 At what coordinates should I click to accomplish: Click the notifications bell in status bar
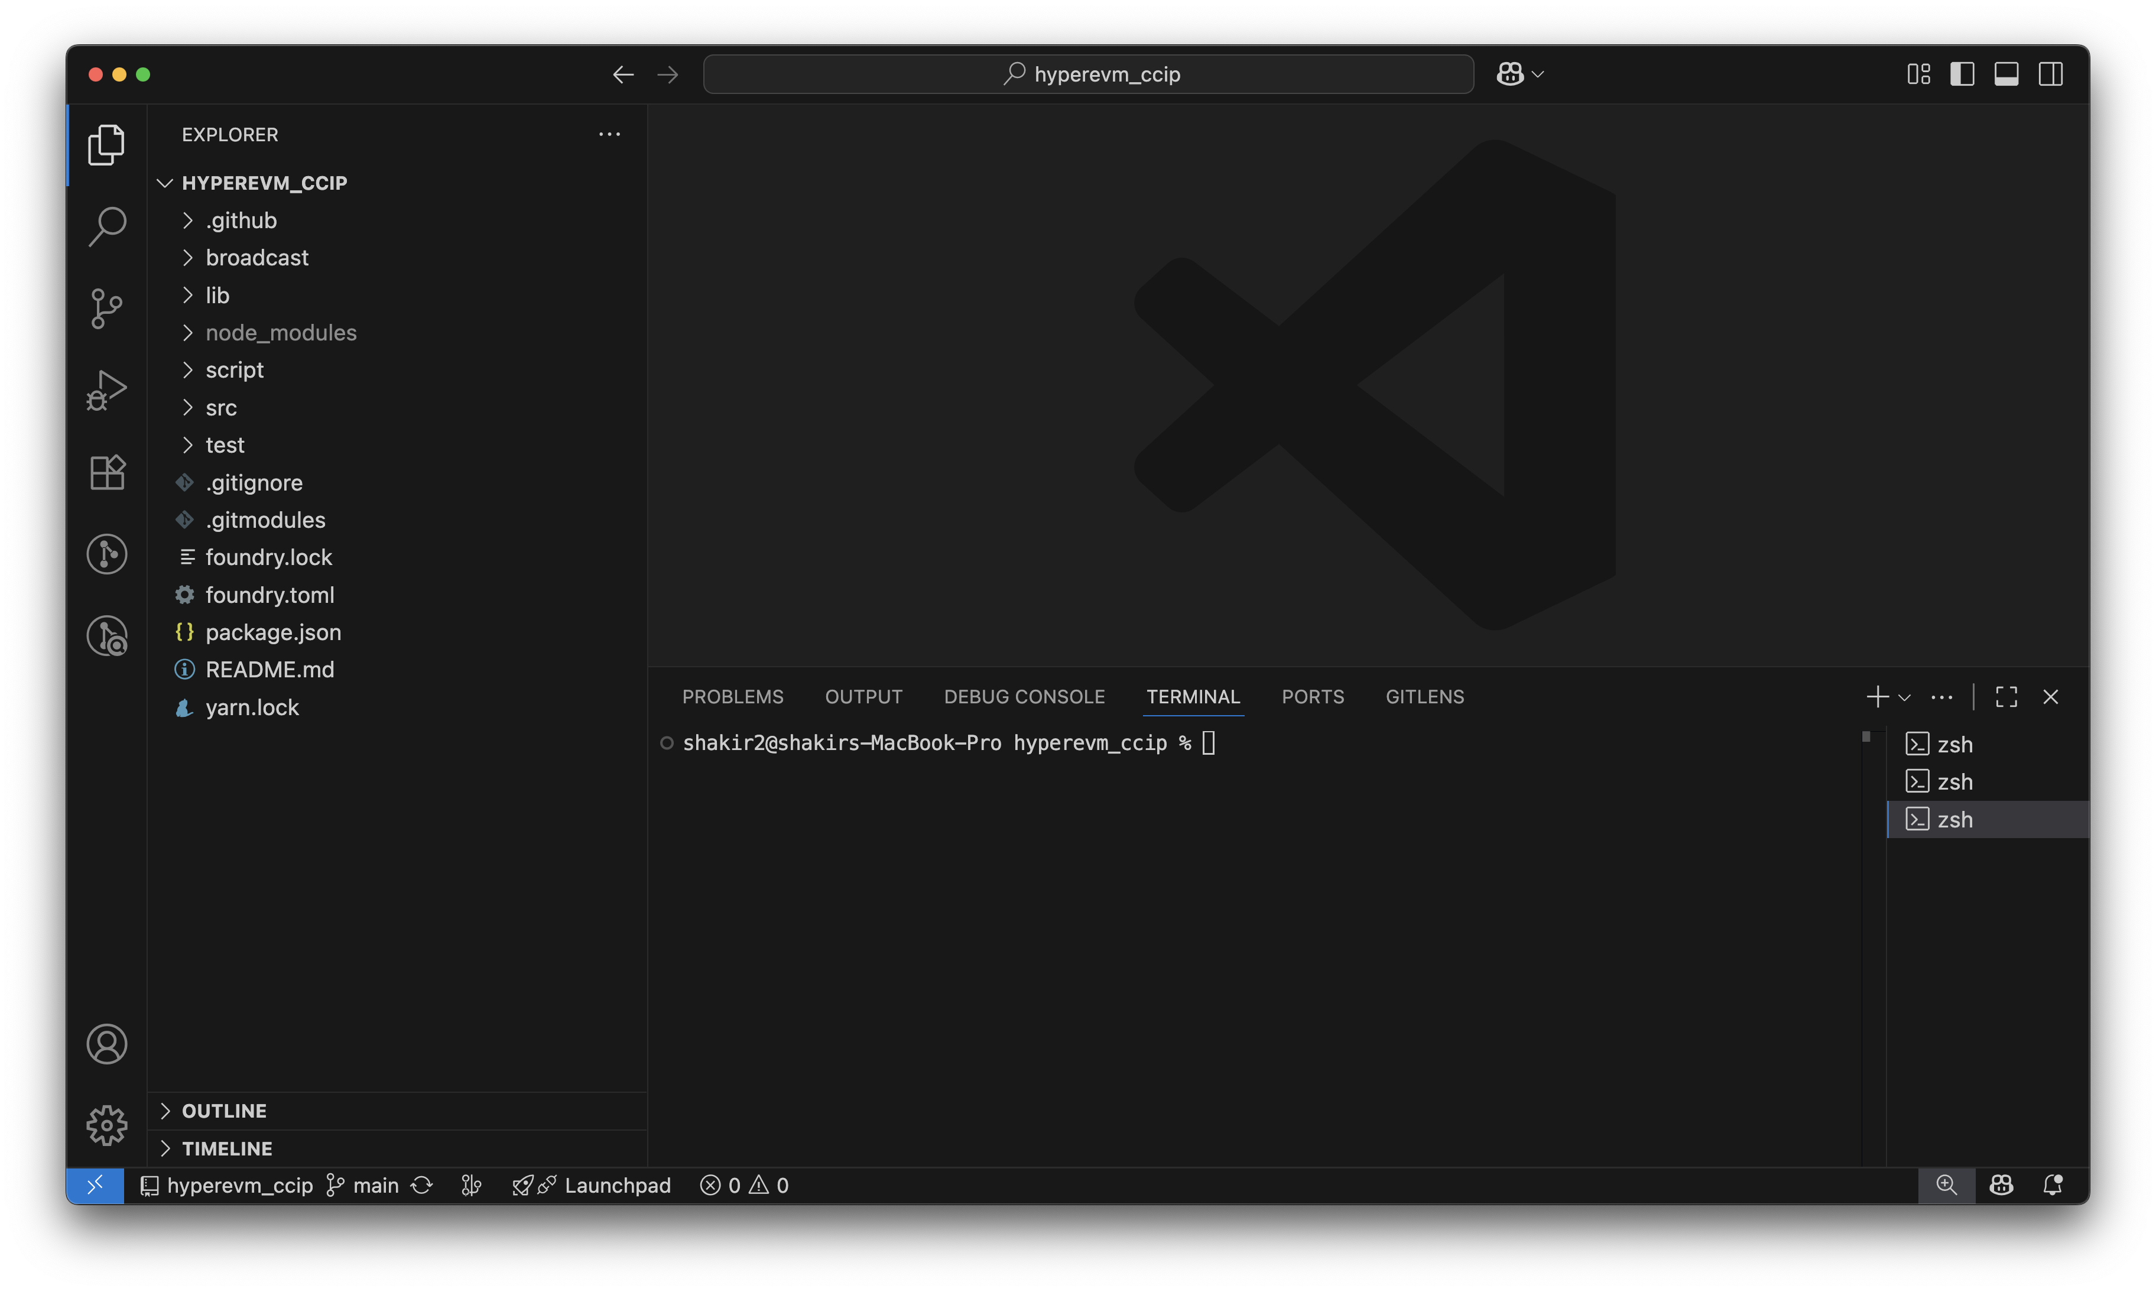2053,1185
